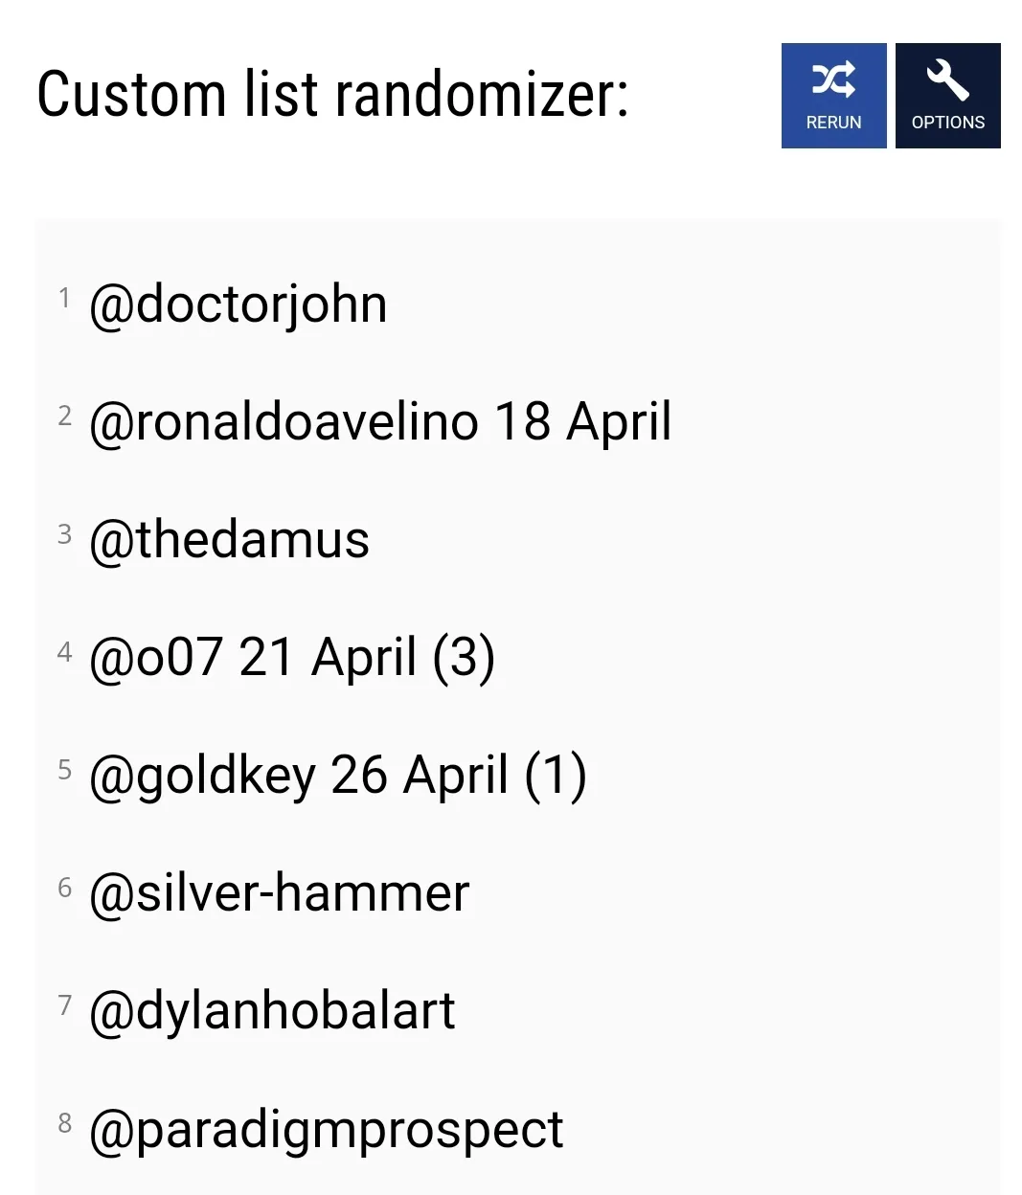
Task: Click rank number 8 beside @paradigmprospect
Action: coord(64,1122)
